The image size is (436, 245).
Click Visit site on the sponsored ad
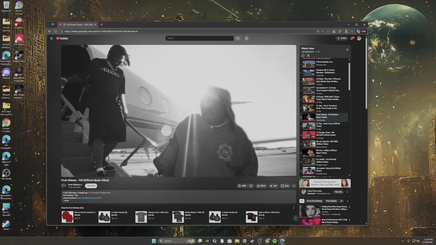[x=338, y=192]
